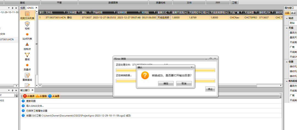Open the PPP ribbon group
This screenshot has width=297, height=130.
click(x=218, y=3)
